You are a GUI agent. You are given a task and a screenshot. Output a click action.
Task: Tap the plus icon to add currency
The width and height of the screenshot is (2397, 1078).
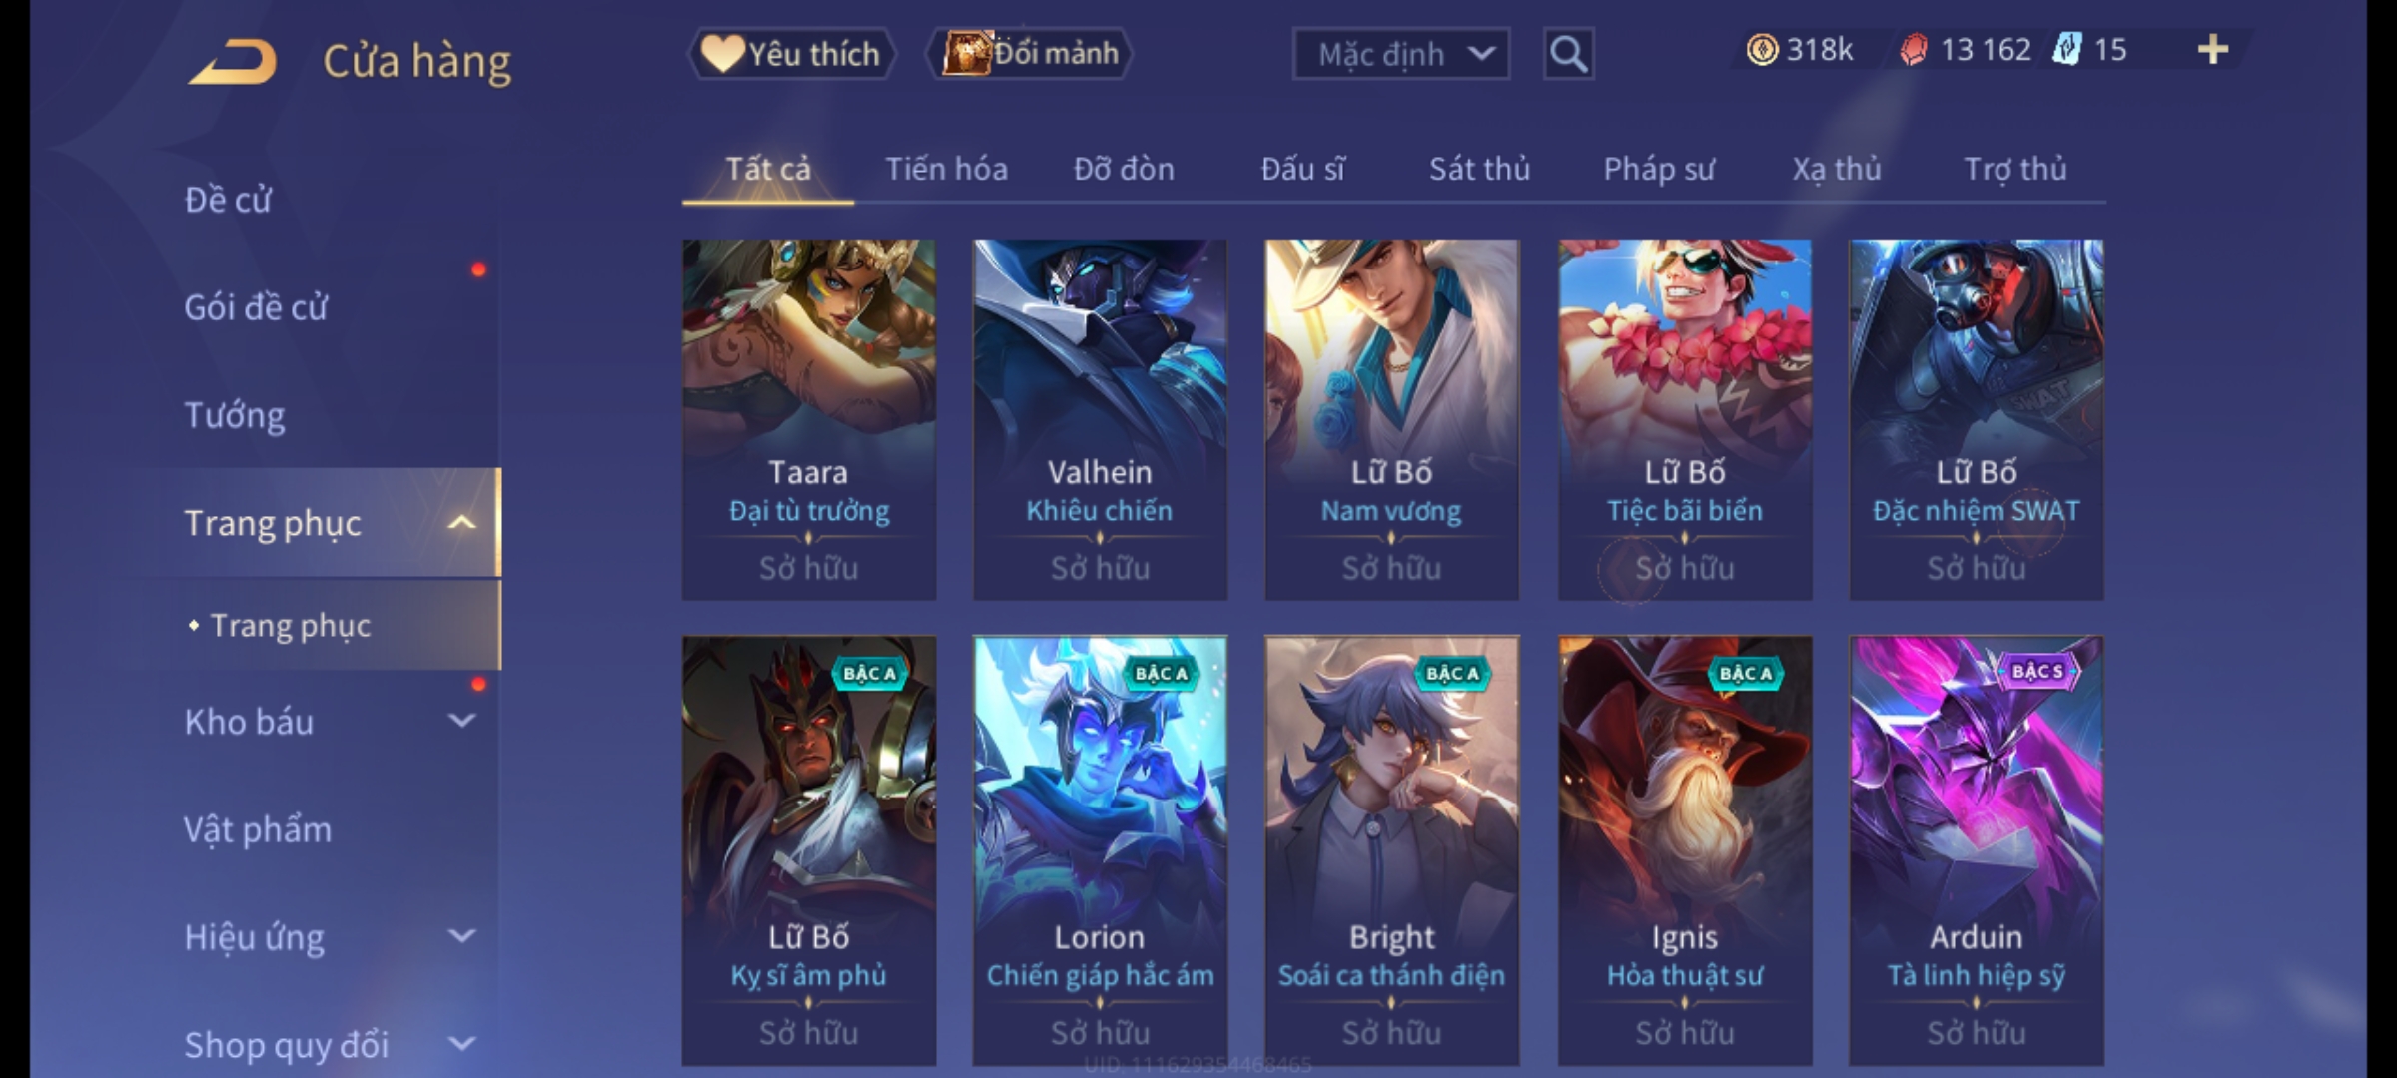point(2213,49)
